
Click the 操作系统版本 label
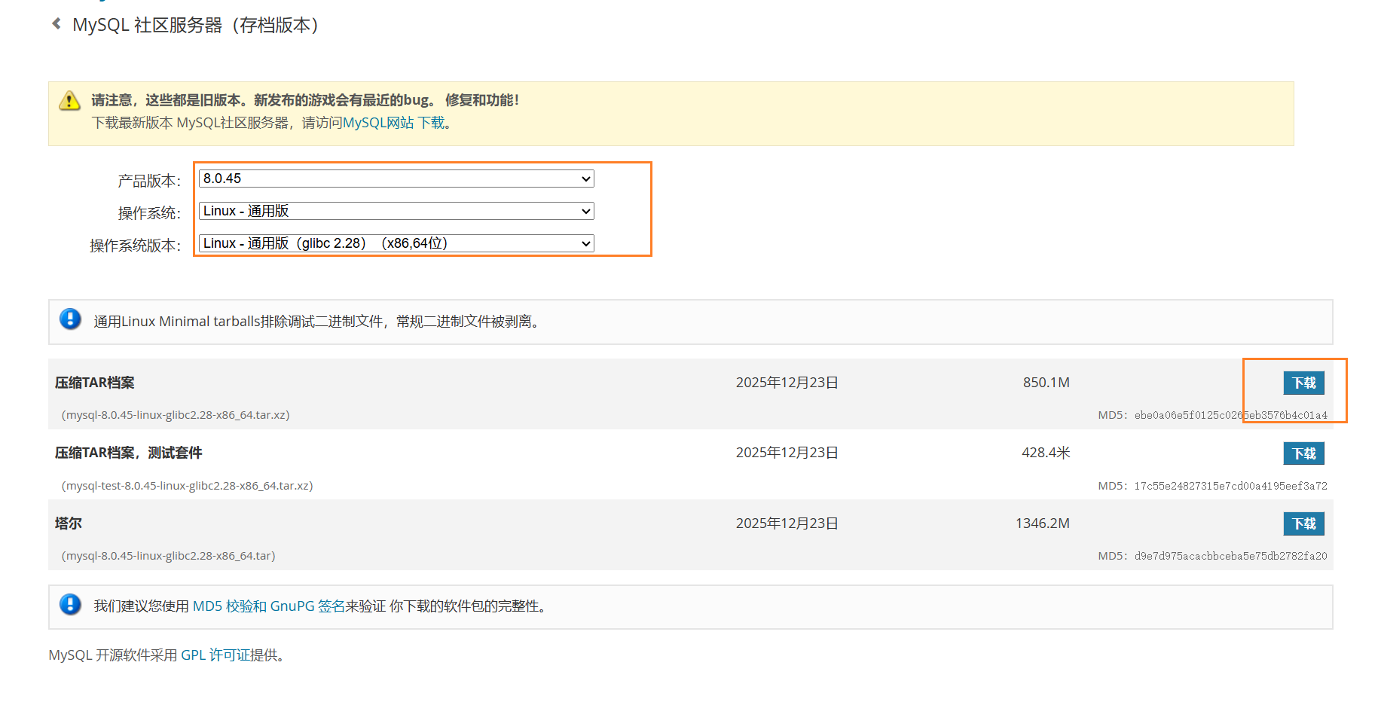136,246
